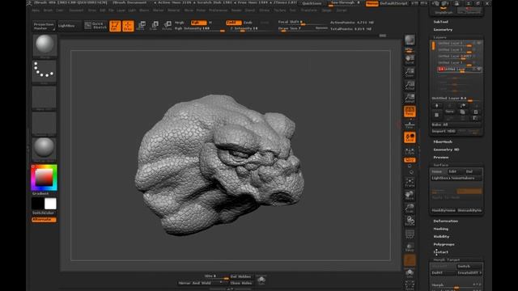The width and height of the screenshot is (518, 291).
Task: Click the Switch button under Morph Target
Action: pos(469,266)
